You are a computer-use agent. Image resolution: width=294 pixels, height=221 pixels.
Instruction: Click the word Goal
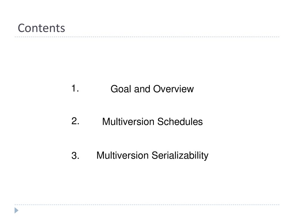coord(121,89)
